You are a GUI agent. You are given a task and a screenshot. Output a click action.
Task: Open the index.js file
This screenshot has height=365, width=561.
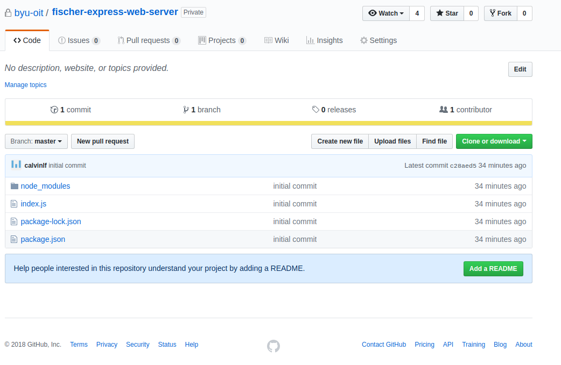pyautogui.click(x=33, y=204)
